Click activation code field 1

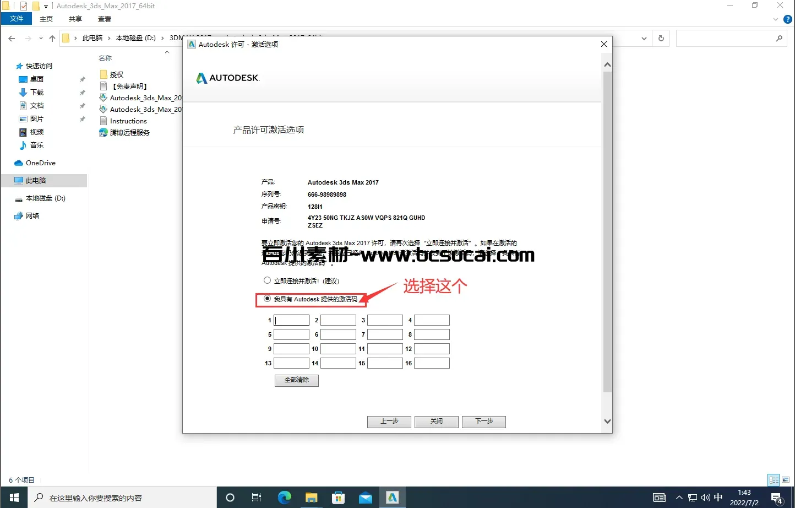[291, 320]
